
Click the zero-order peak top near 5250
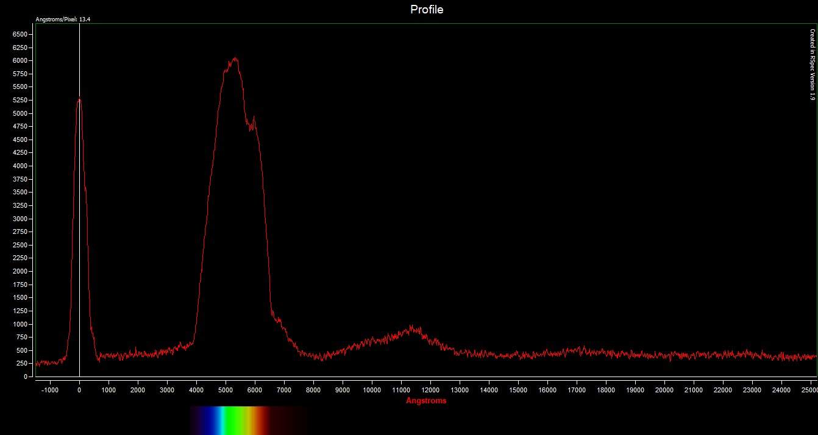click(x=79, y=99)
